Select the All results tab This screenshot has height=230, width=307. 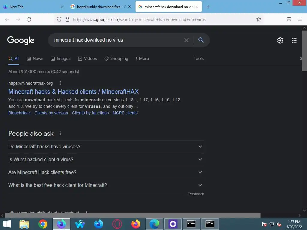coord(14,58)
